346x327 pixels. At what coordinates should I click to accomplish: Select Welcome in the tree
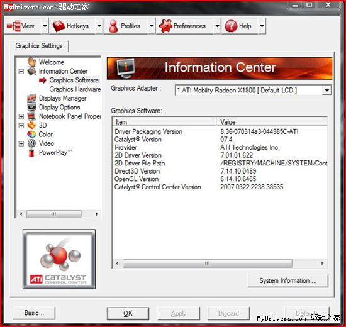(x=52, y=62)
